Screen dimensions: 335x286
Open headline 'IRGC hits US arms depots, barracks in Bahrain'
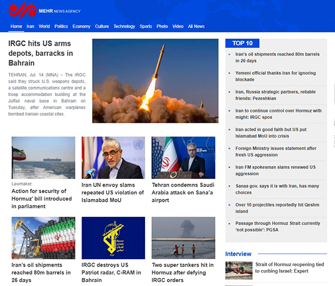(x=41, y=53)
